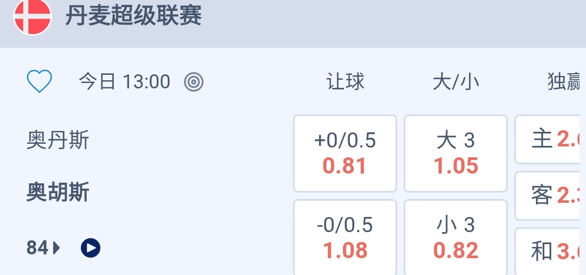This screenshot has width=586, height=275.
Task: Choose the 客 away win odds
Action: tap(551, 196)
